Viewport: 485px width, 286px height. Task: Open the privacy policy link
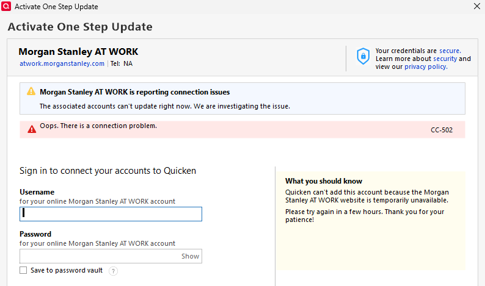(x=426, y=66)
